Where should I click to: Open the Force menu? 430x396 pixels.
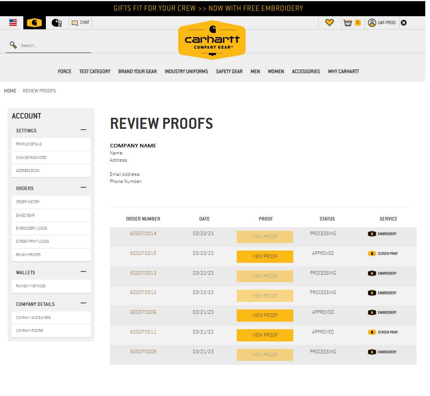[64, 71]
